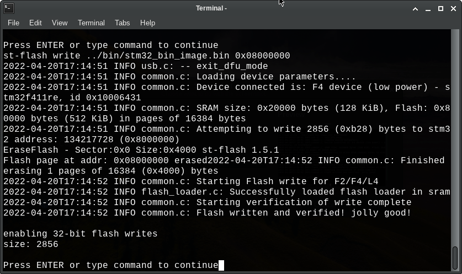This screenshot has height=274, width=462.
Task: Click the "enabling 32-bit flash writes" line
Action: click(81, 234)
